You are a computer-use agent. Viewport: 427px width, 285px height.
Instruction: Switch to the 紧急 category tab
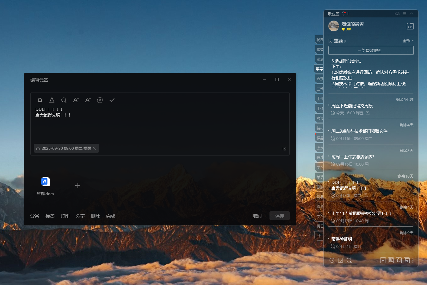click(x=319, y=59)
